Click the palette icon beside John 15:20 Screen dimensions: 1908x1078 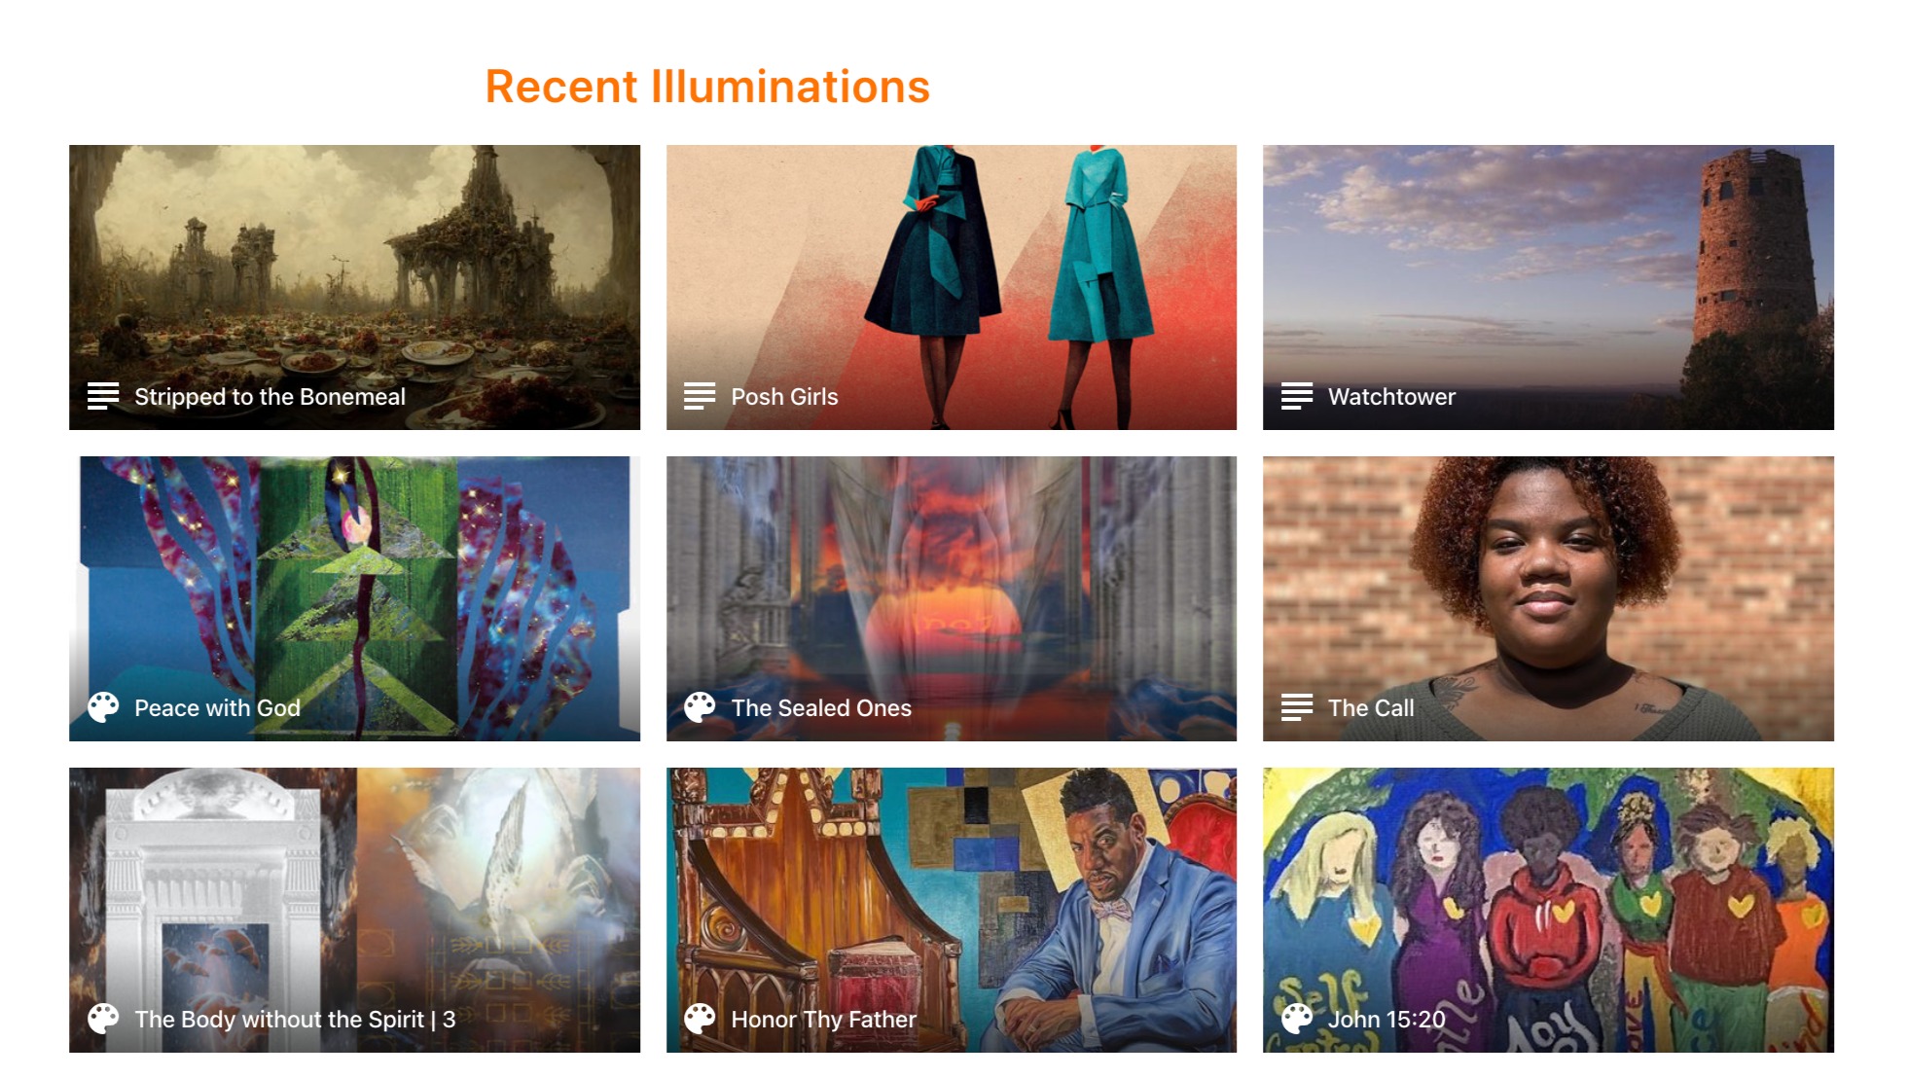1297,1019
